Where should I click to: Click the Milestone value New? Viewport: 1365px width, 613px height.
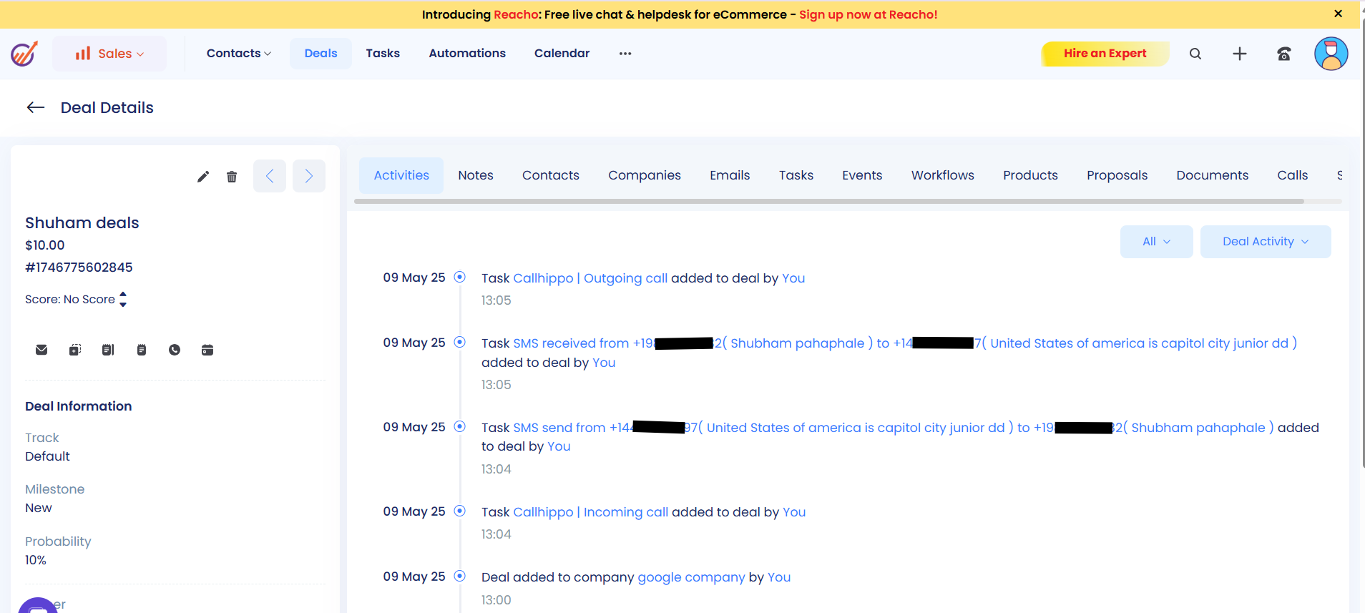39,508
